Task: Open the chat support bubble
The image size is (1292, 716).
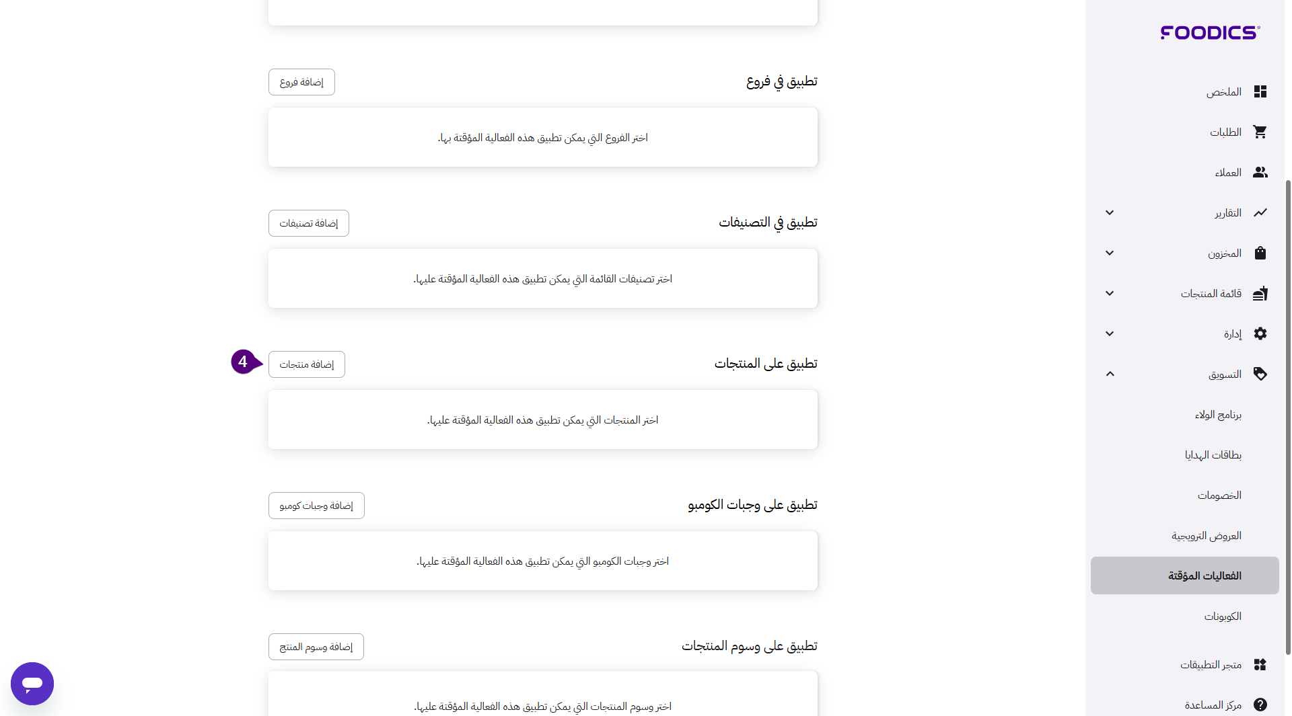Action: pyautogui.click(x=32, y=684)
